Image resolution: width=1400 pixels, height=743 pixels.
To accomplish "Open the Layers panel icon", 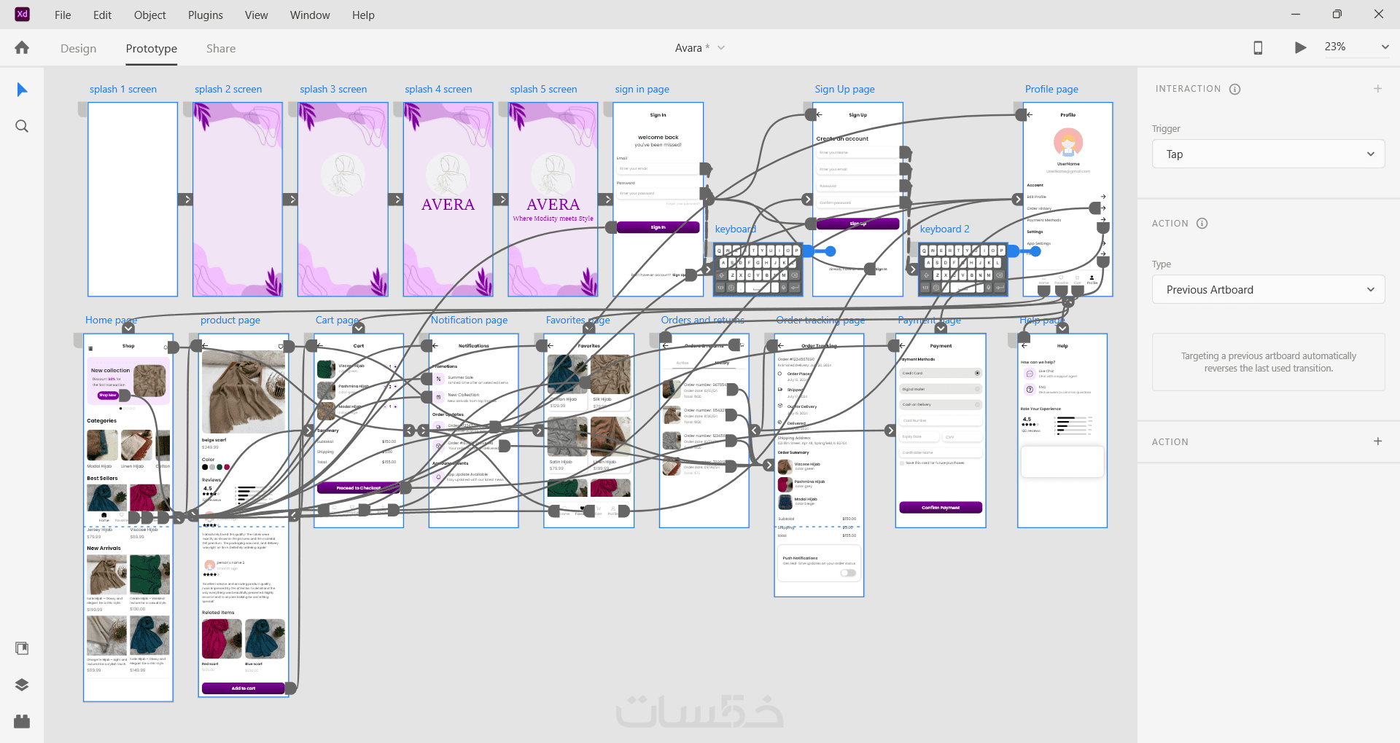I will pos(22,685).
